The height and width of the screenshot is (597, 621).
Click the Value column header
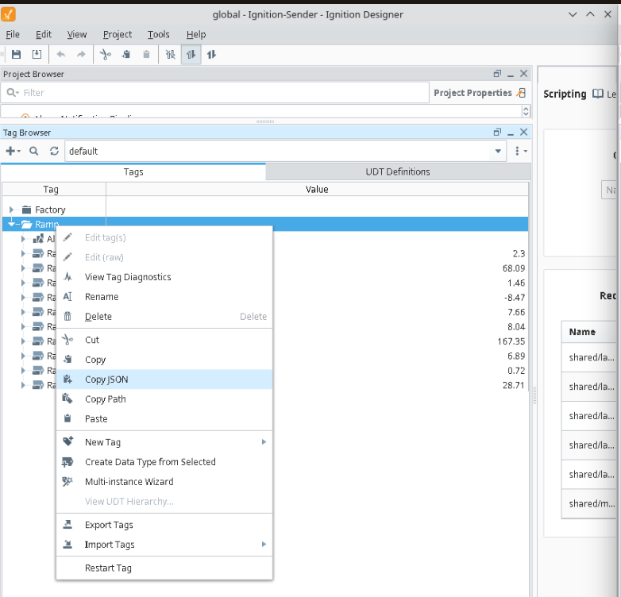pos(317,189)
